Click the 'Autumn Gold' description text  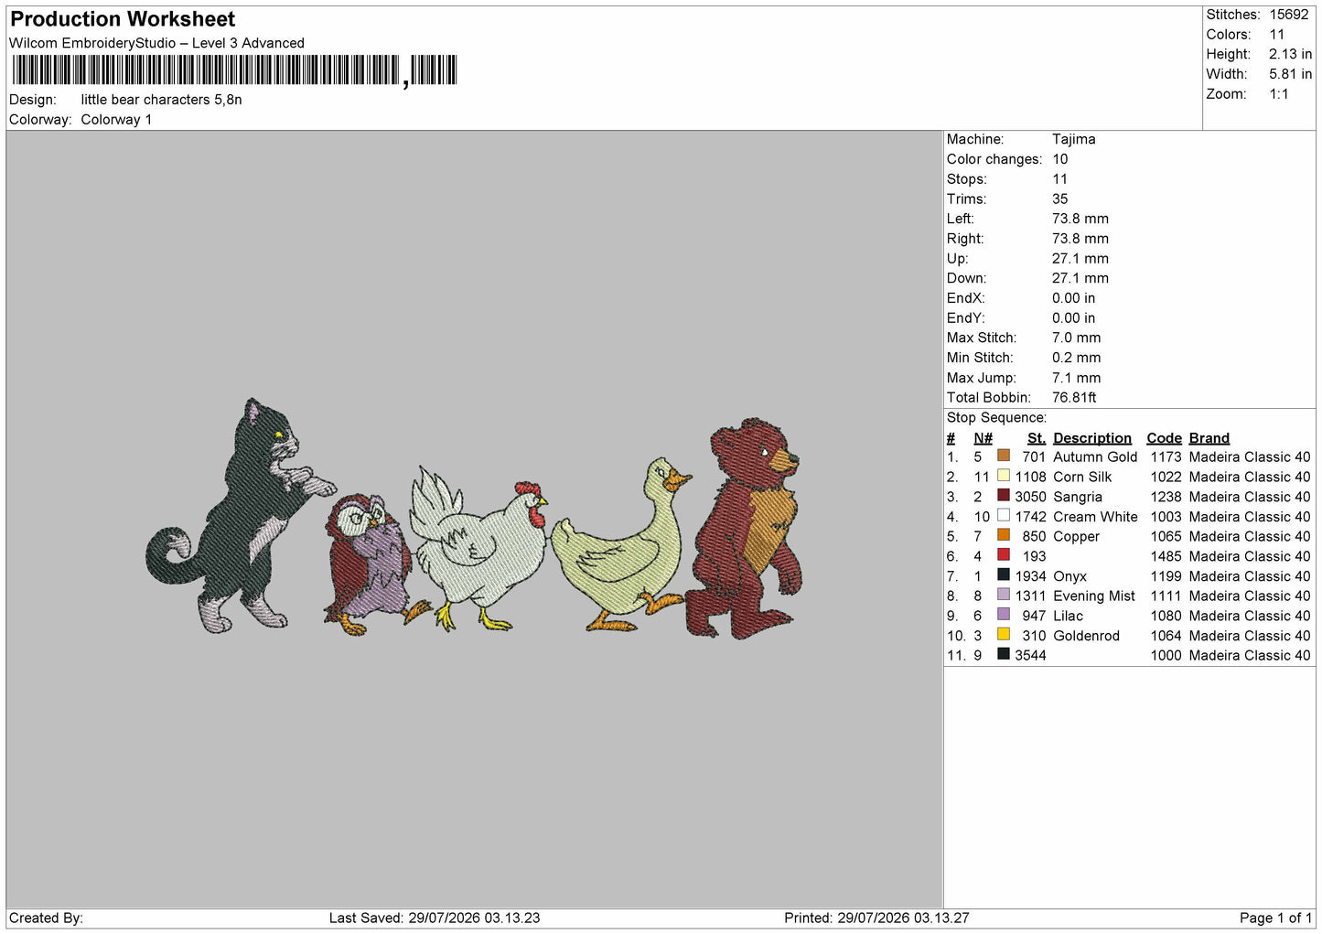point(1095,456)
